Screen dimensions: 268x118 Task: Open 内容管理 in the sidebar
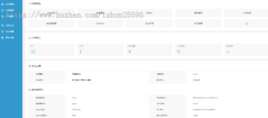[x=10, y=10]
